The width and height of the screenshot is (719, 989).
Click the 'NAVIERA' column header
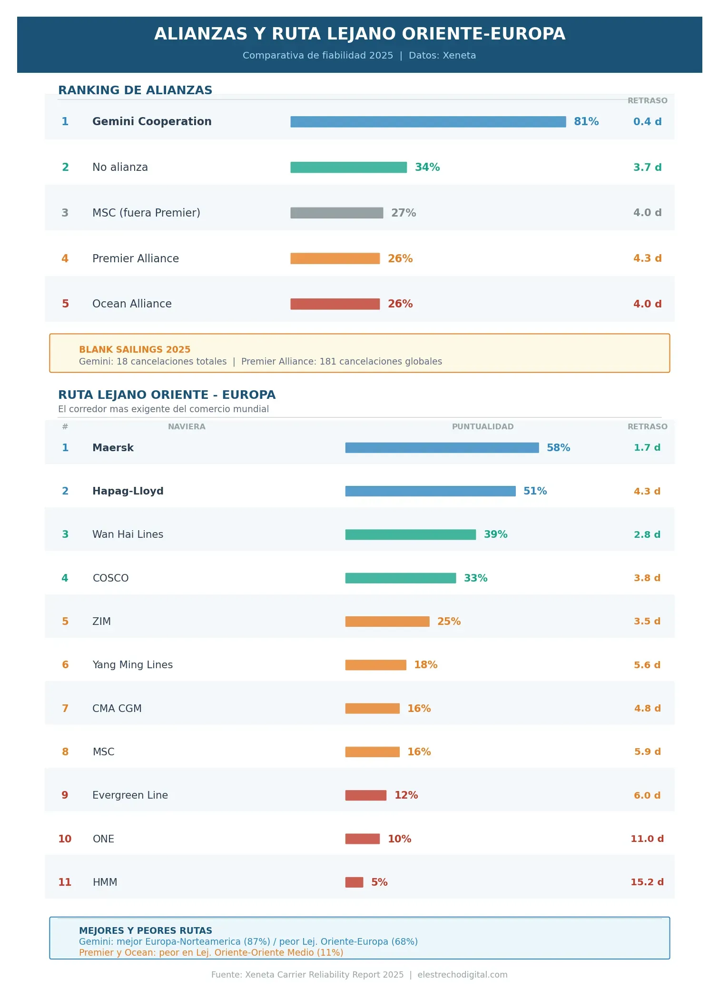[x=187, y=427]
